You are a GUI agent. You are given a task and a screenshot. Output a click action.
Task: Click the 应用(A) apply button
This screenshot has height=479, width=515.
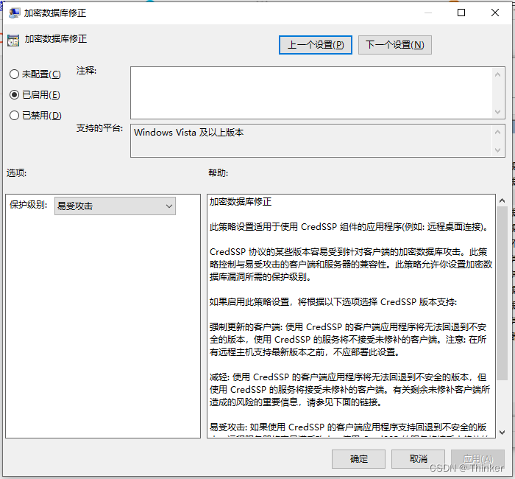477,459
